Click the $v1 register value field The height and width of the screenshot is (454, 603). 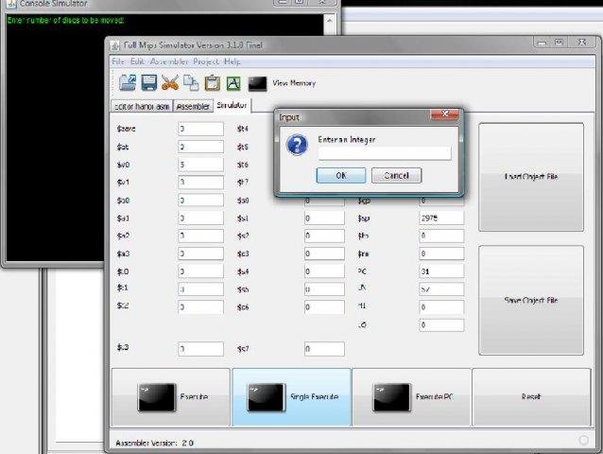pyautogui.click(x=200, y=182)
